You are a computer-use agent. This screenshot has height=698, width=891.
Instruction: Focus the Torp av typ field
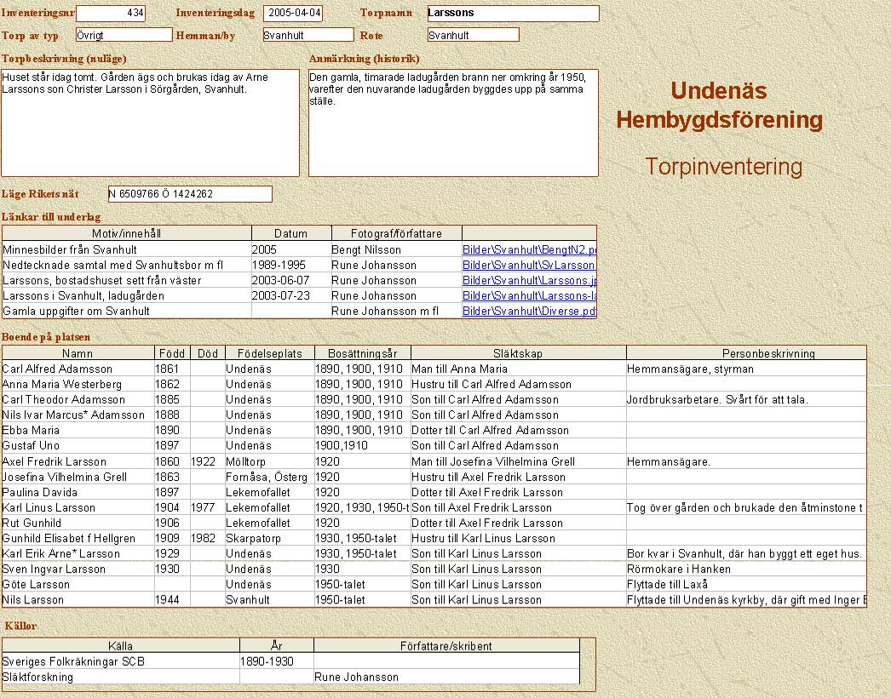pos(124,35)
